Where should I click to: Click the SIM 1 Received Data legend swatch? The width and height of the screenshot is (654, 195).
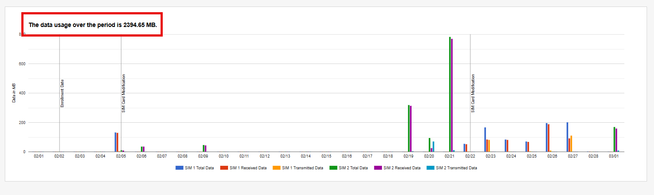point(224,168)
